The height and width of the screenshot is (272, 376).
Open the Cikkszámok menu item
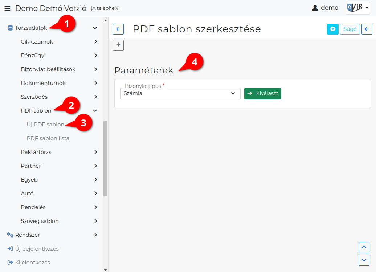coord(37,42)
